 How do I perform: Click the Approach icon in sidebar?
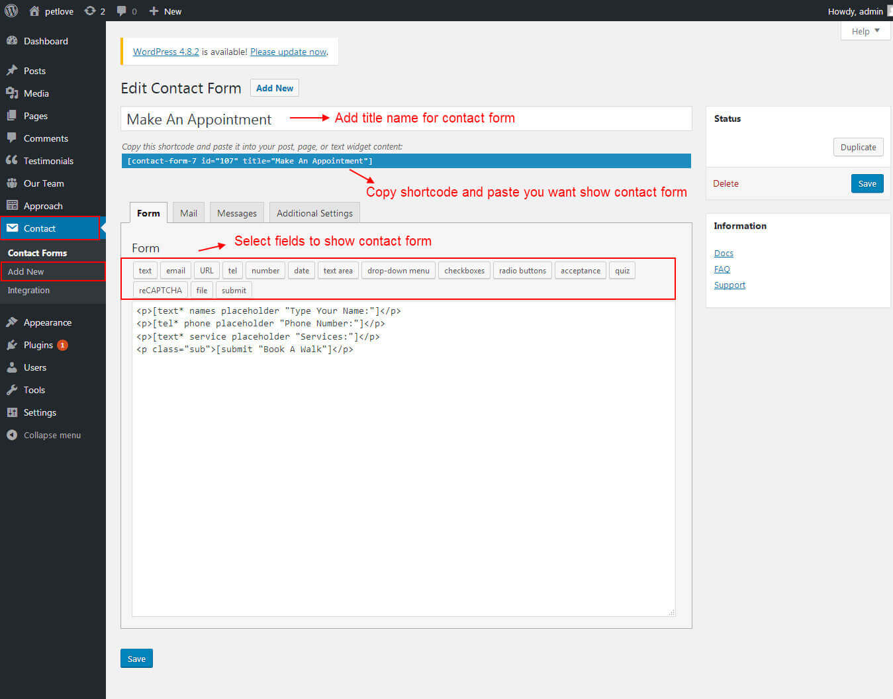12,205
